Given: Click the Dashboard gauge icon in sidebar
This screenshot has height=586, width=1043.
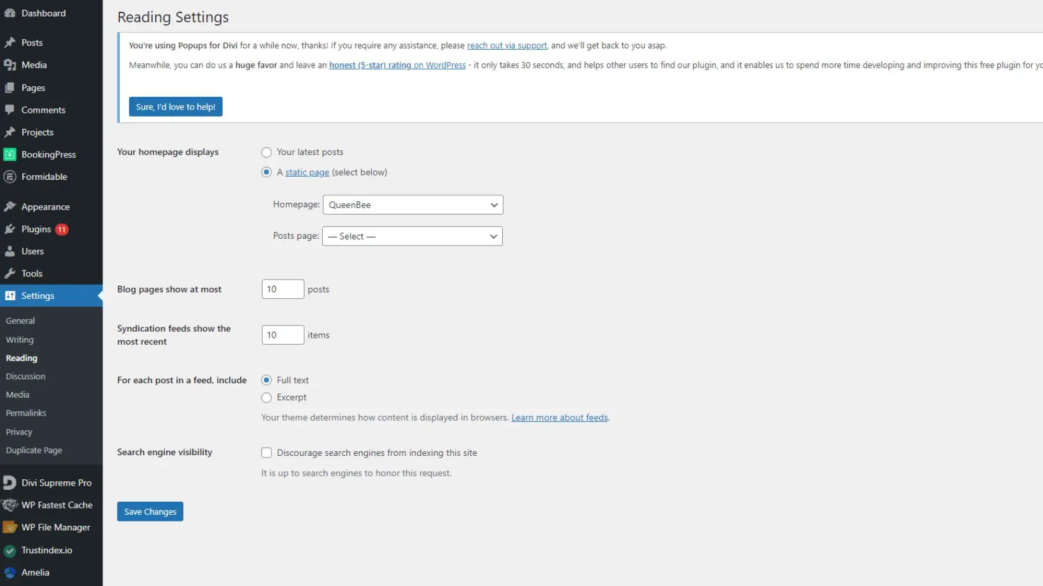Looking at the screenshot, I should (x=10, y=13).
